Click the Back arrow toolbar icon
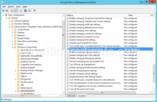 tap(3, 10)
